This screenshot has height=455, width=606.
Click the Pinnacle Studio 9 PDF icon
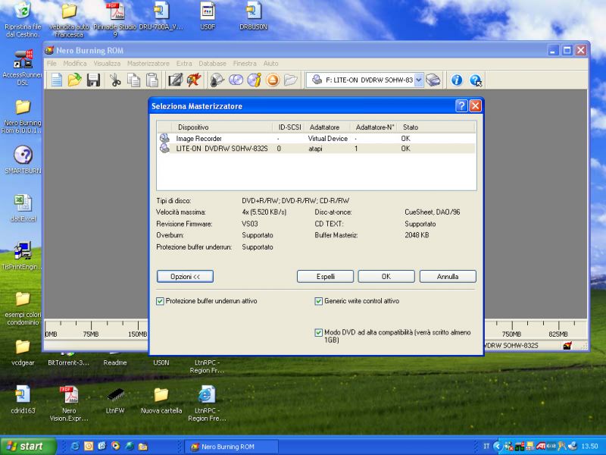click(x=115, y=20)
